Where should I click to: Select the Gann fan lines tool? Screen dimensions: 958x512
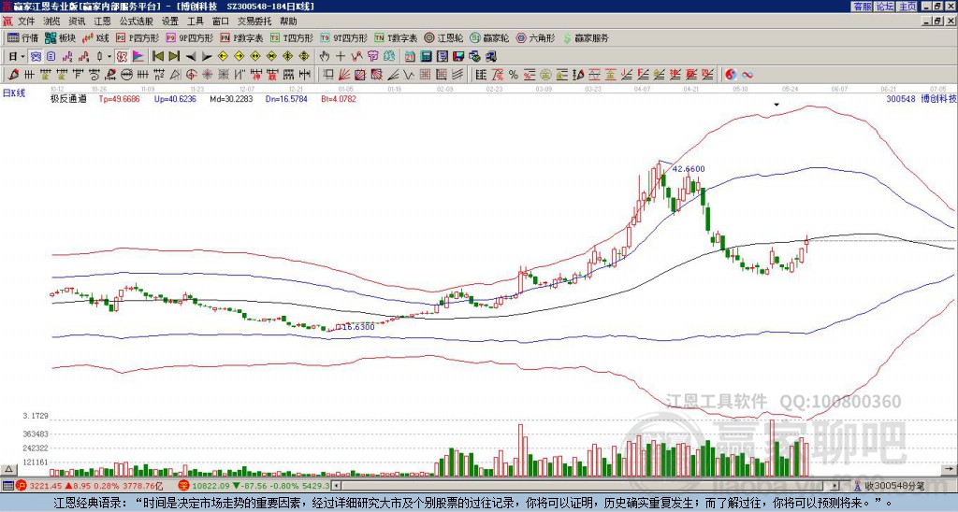pos(344,75)
